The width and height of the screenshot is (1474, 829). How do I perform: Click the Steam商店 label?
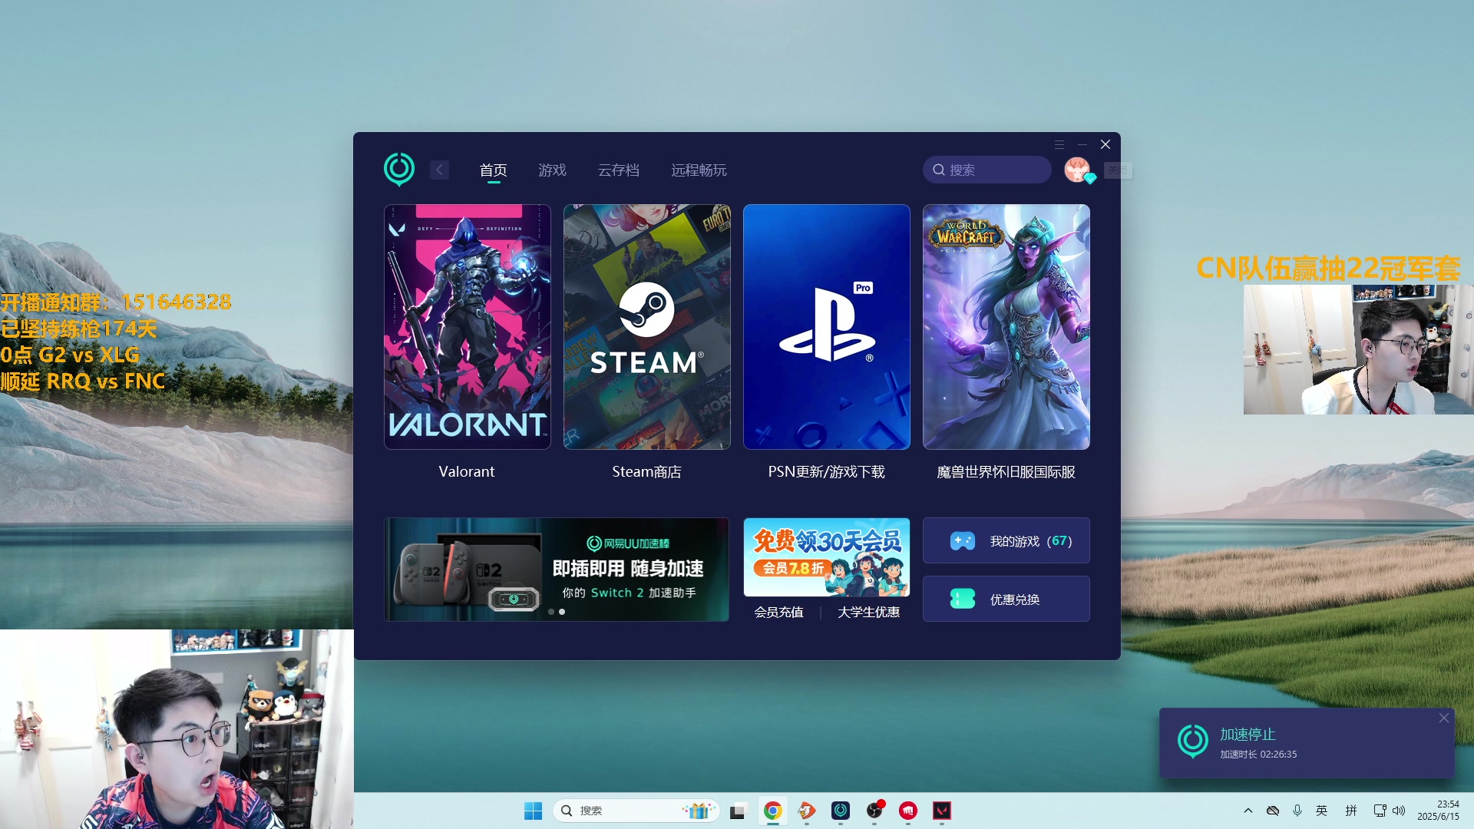[x=646, y=471]
